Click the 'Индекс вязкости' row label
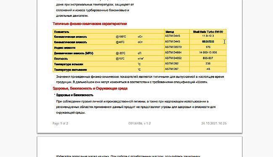This screenshot has width=273, height=157. [x=65, y=48]
